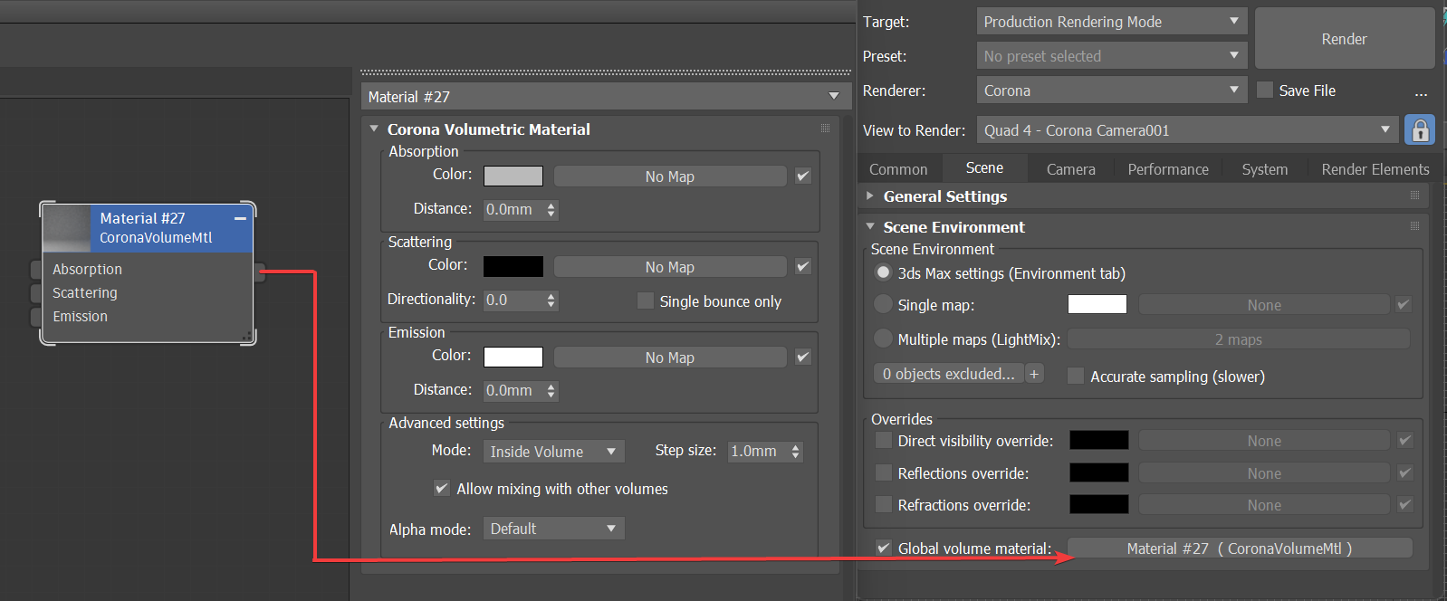Open the Target rendering mode dropdown
Image resolution: width=1447 pixels, height=601 pixels.
(1112, 21)
